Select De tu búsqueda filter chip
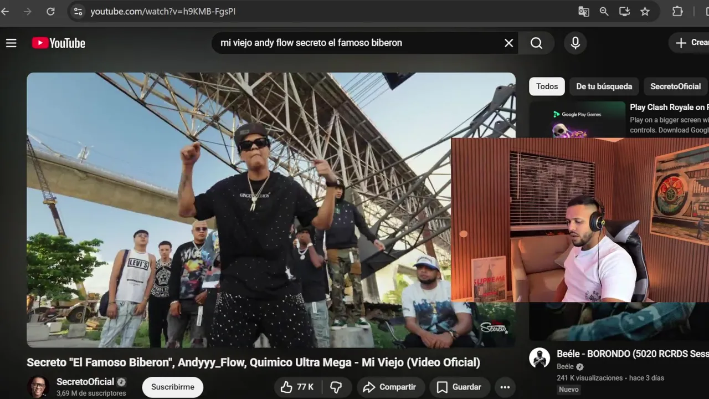The image size is (709, 399). (x=604, y=86)
